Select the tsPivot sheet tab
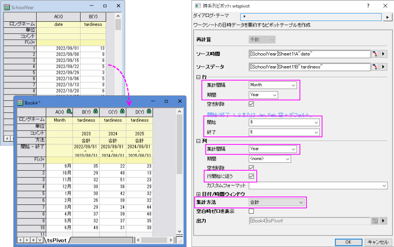Screen dimensions: 394x247 57,241
